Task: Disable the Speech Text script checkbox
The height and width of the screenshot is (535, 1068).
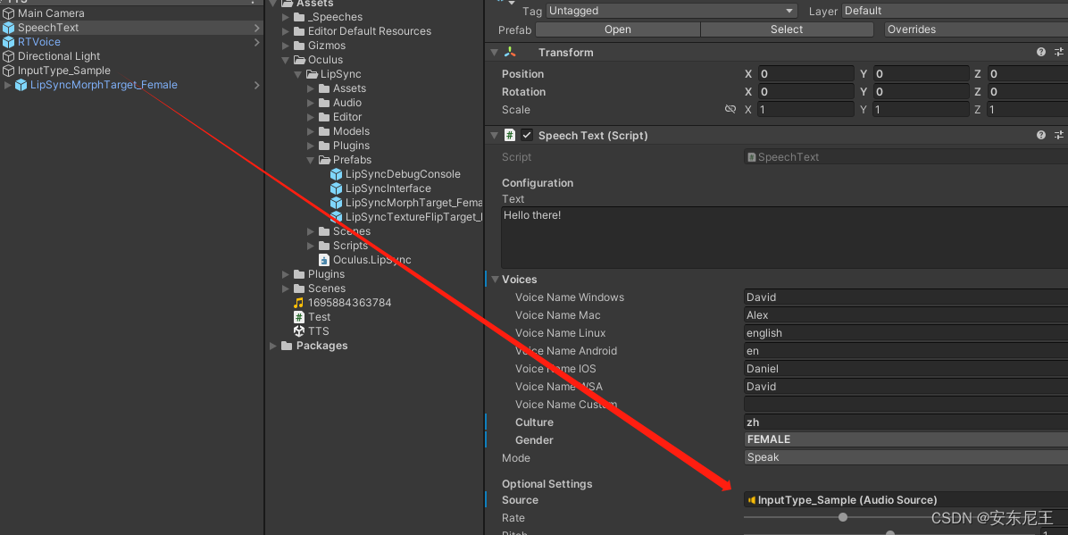Action: [527, 135]
